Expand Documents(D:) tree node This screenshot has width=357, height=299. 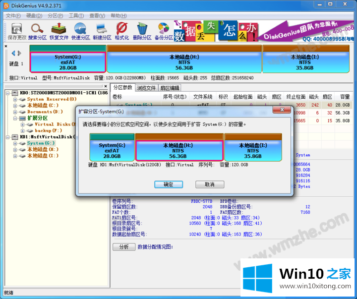tap(15, 112)
